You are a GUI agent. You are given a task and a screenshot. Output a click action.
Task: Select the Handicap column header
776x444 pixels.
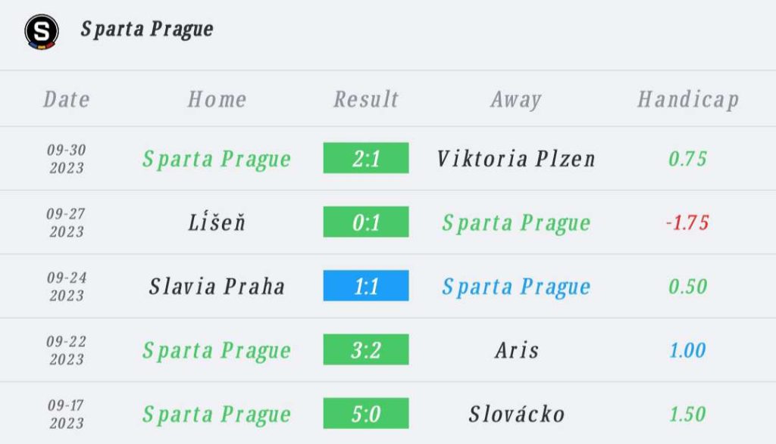(687, 99)
